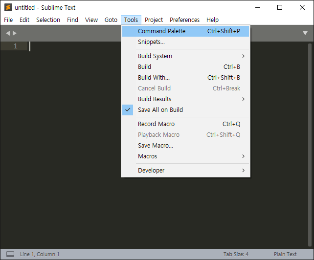Toggle the side bar icon in status bar
The height and width of the screenshot is (260, 314).
click(x=10, y=254)
